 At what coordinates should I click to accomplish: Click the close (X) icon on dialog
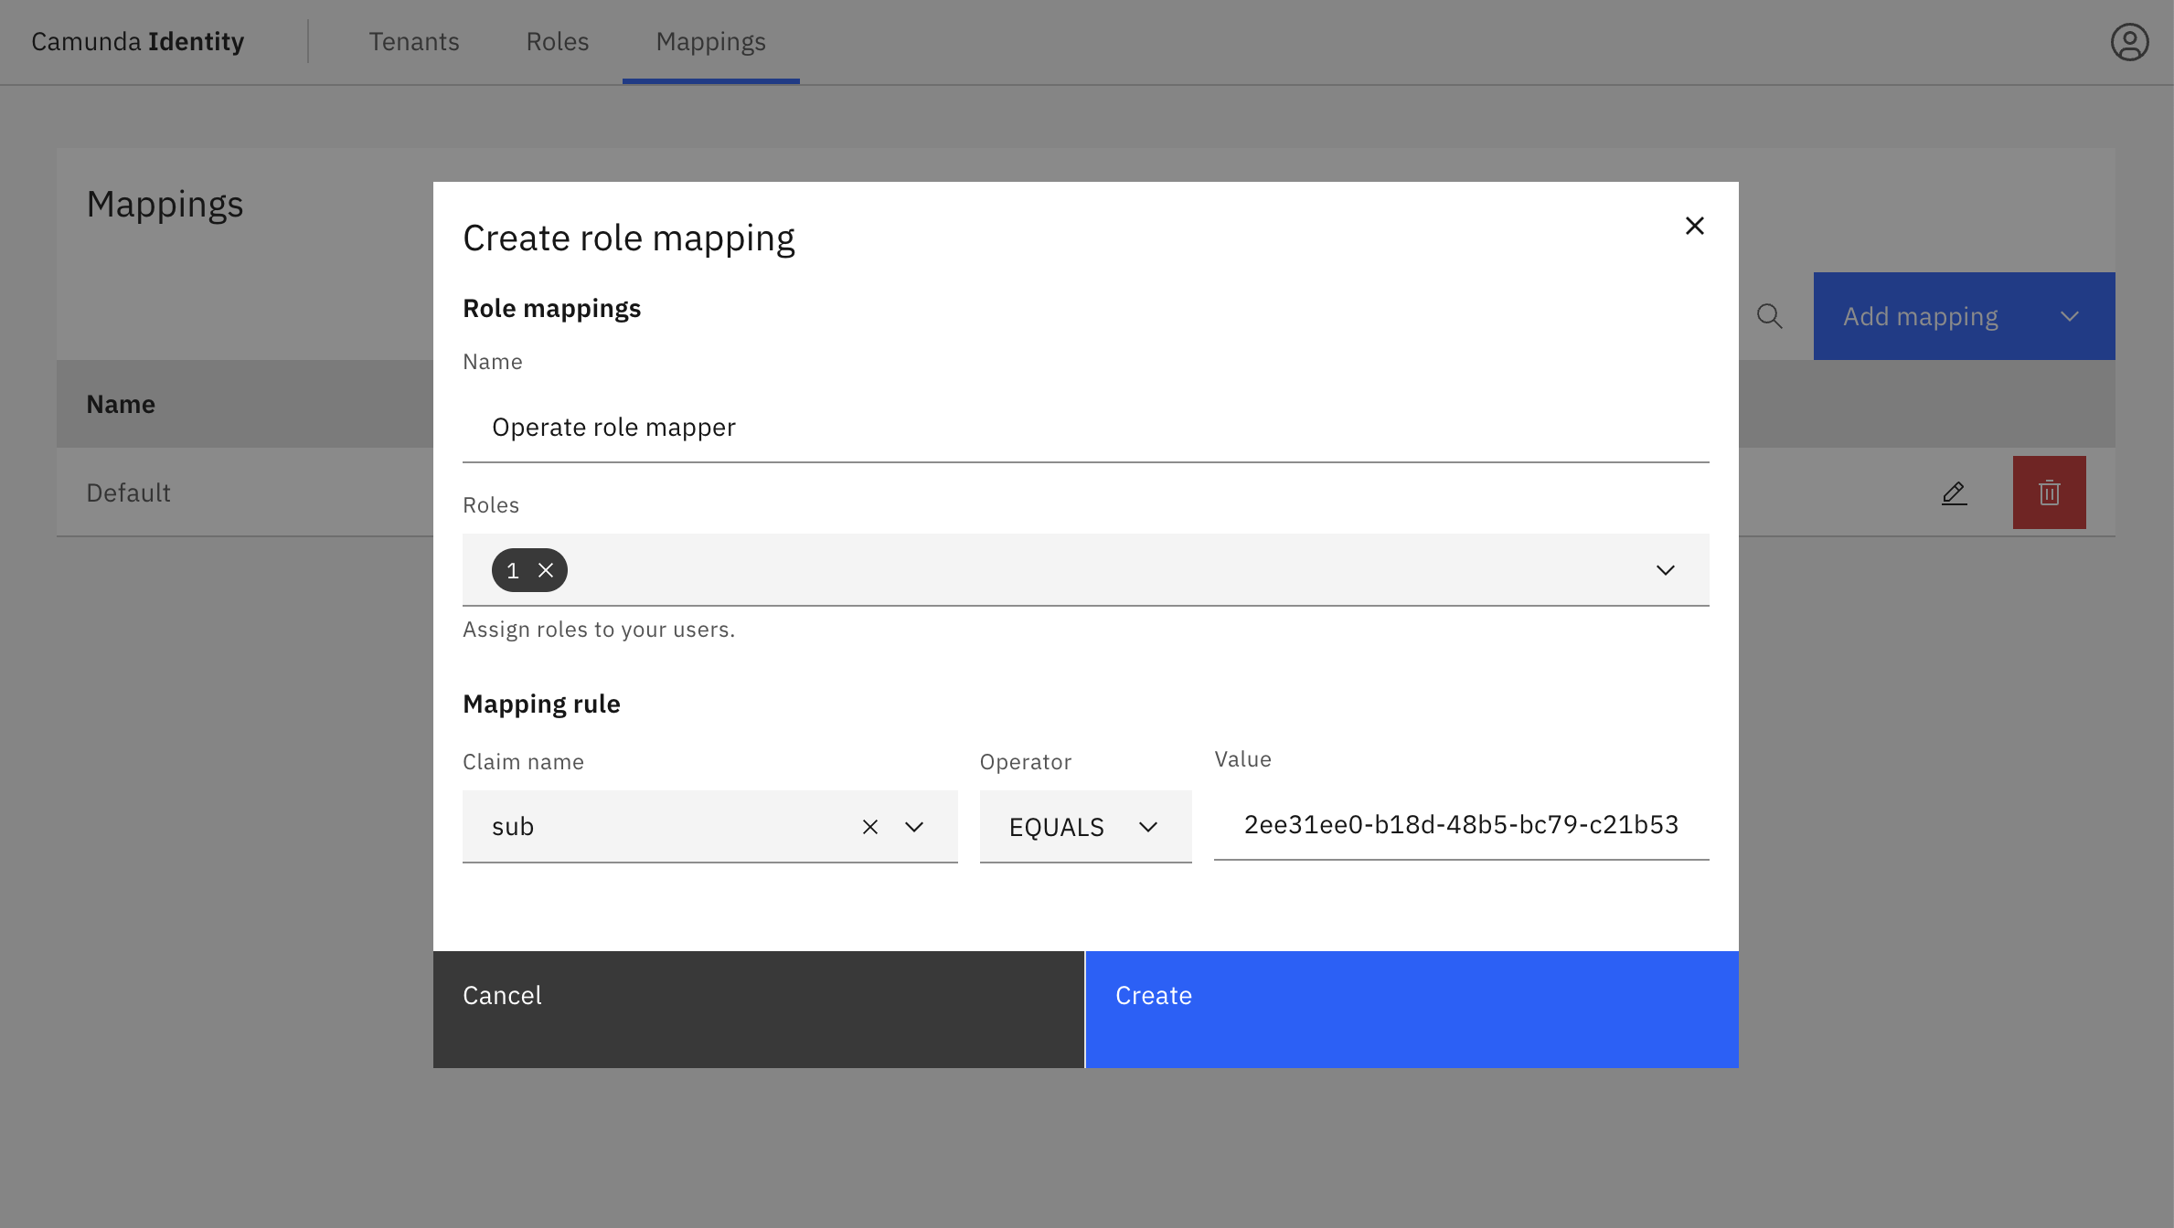(x=1695, y=226)
